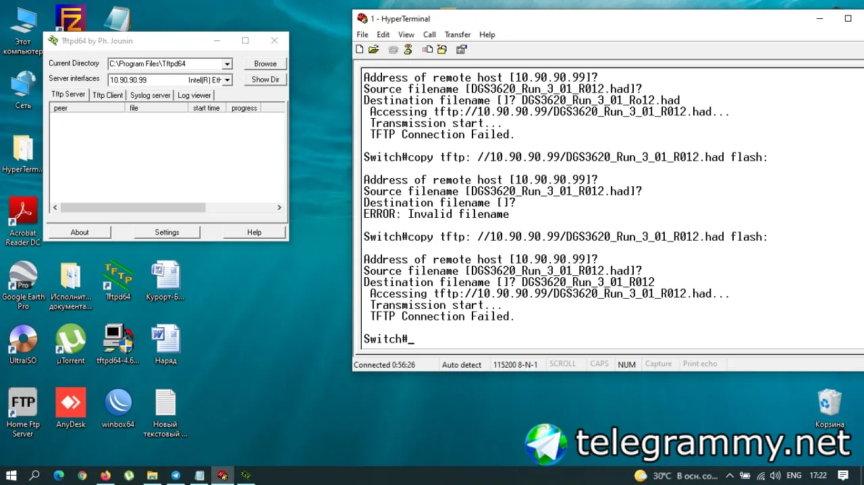Click the taskbar clock showing 17:22
Image resolution: width=864 pixels, height=485 pixels.
818,476
